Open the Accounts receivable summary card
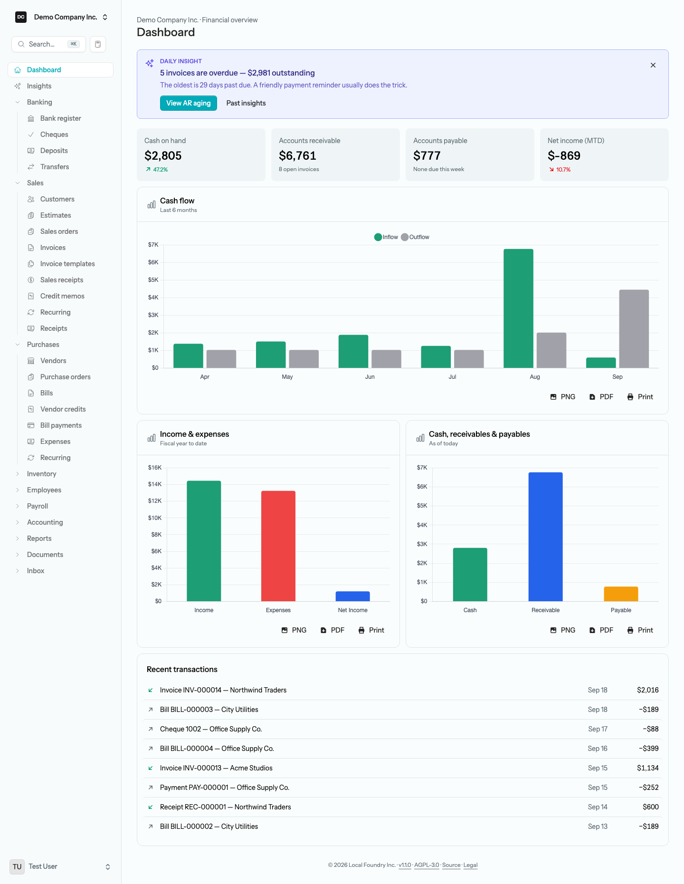The image size is (684, 884). (335, 154)
